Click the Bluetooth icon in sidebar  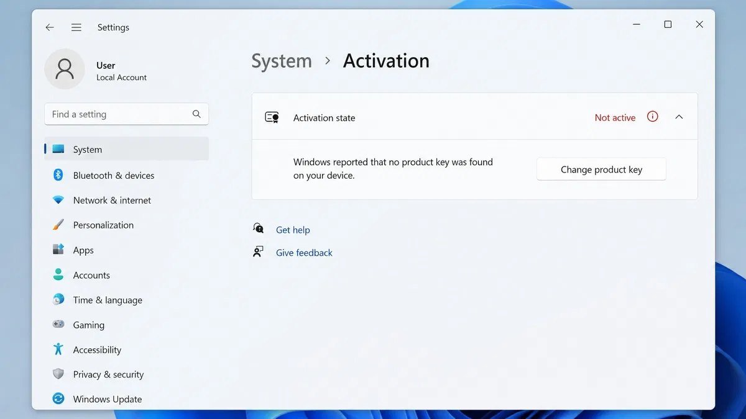pyautogui.click(x=58, y=175)
